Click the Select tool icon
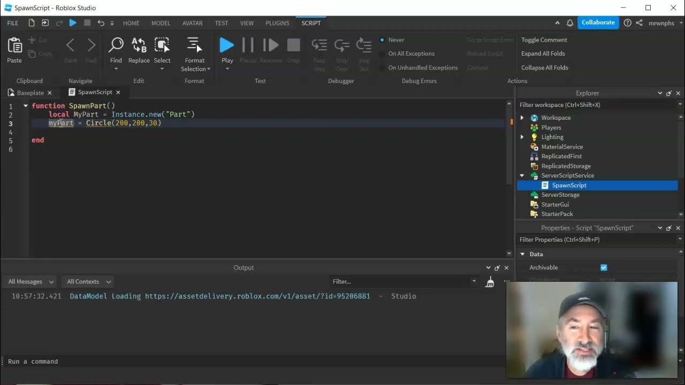Image resolution: width=685 pixels, height=385 pixels. click(x=162, y=45)
